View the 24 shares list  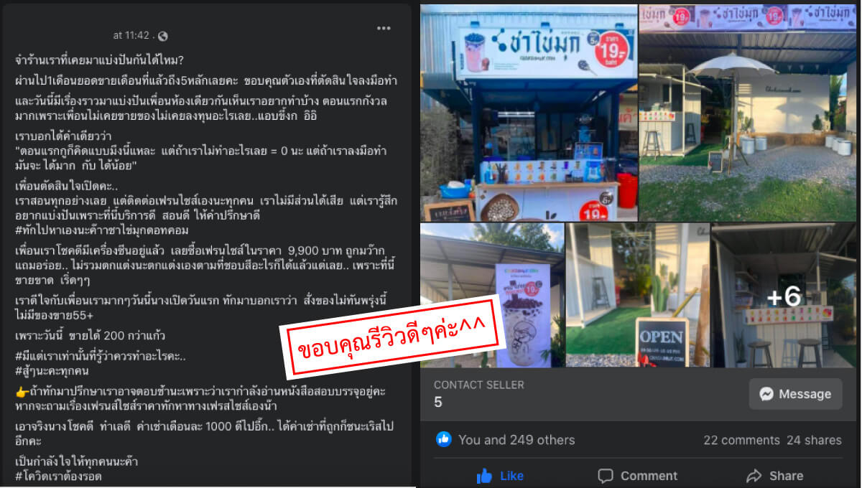814,440
